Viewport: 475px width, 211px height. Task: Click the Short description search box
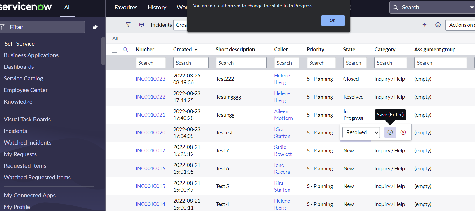(x=241, y=63)
